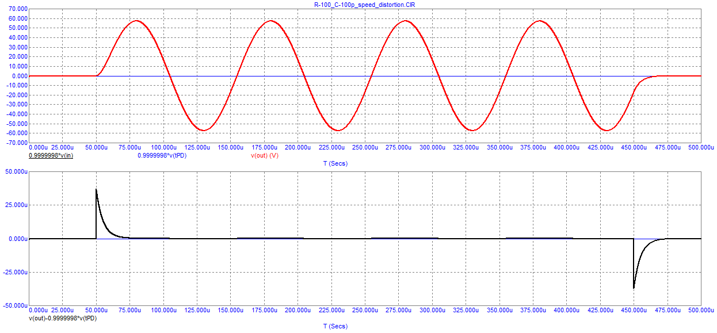The image size is (717, 333).
Task: Click 500.000u on the lower plot time axis
Action: 701,310
